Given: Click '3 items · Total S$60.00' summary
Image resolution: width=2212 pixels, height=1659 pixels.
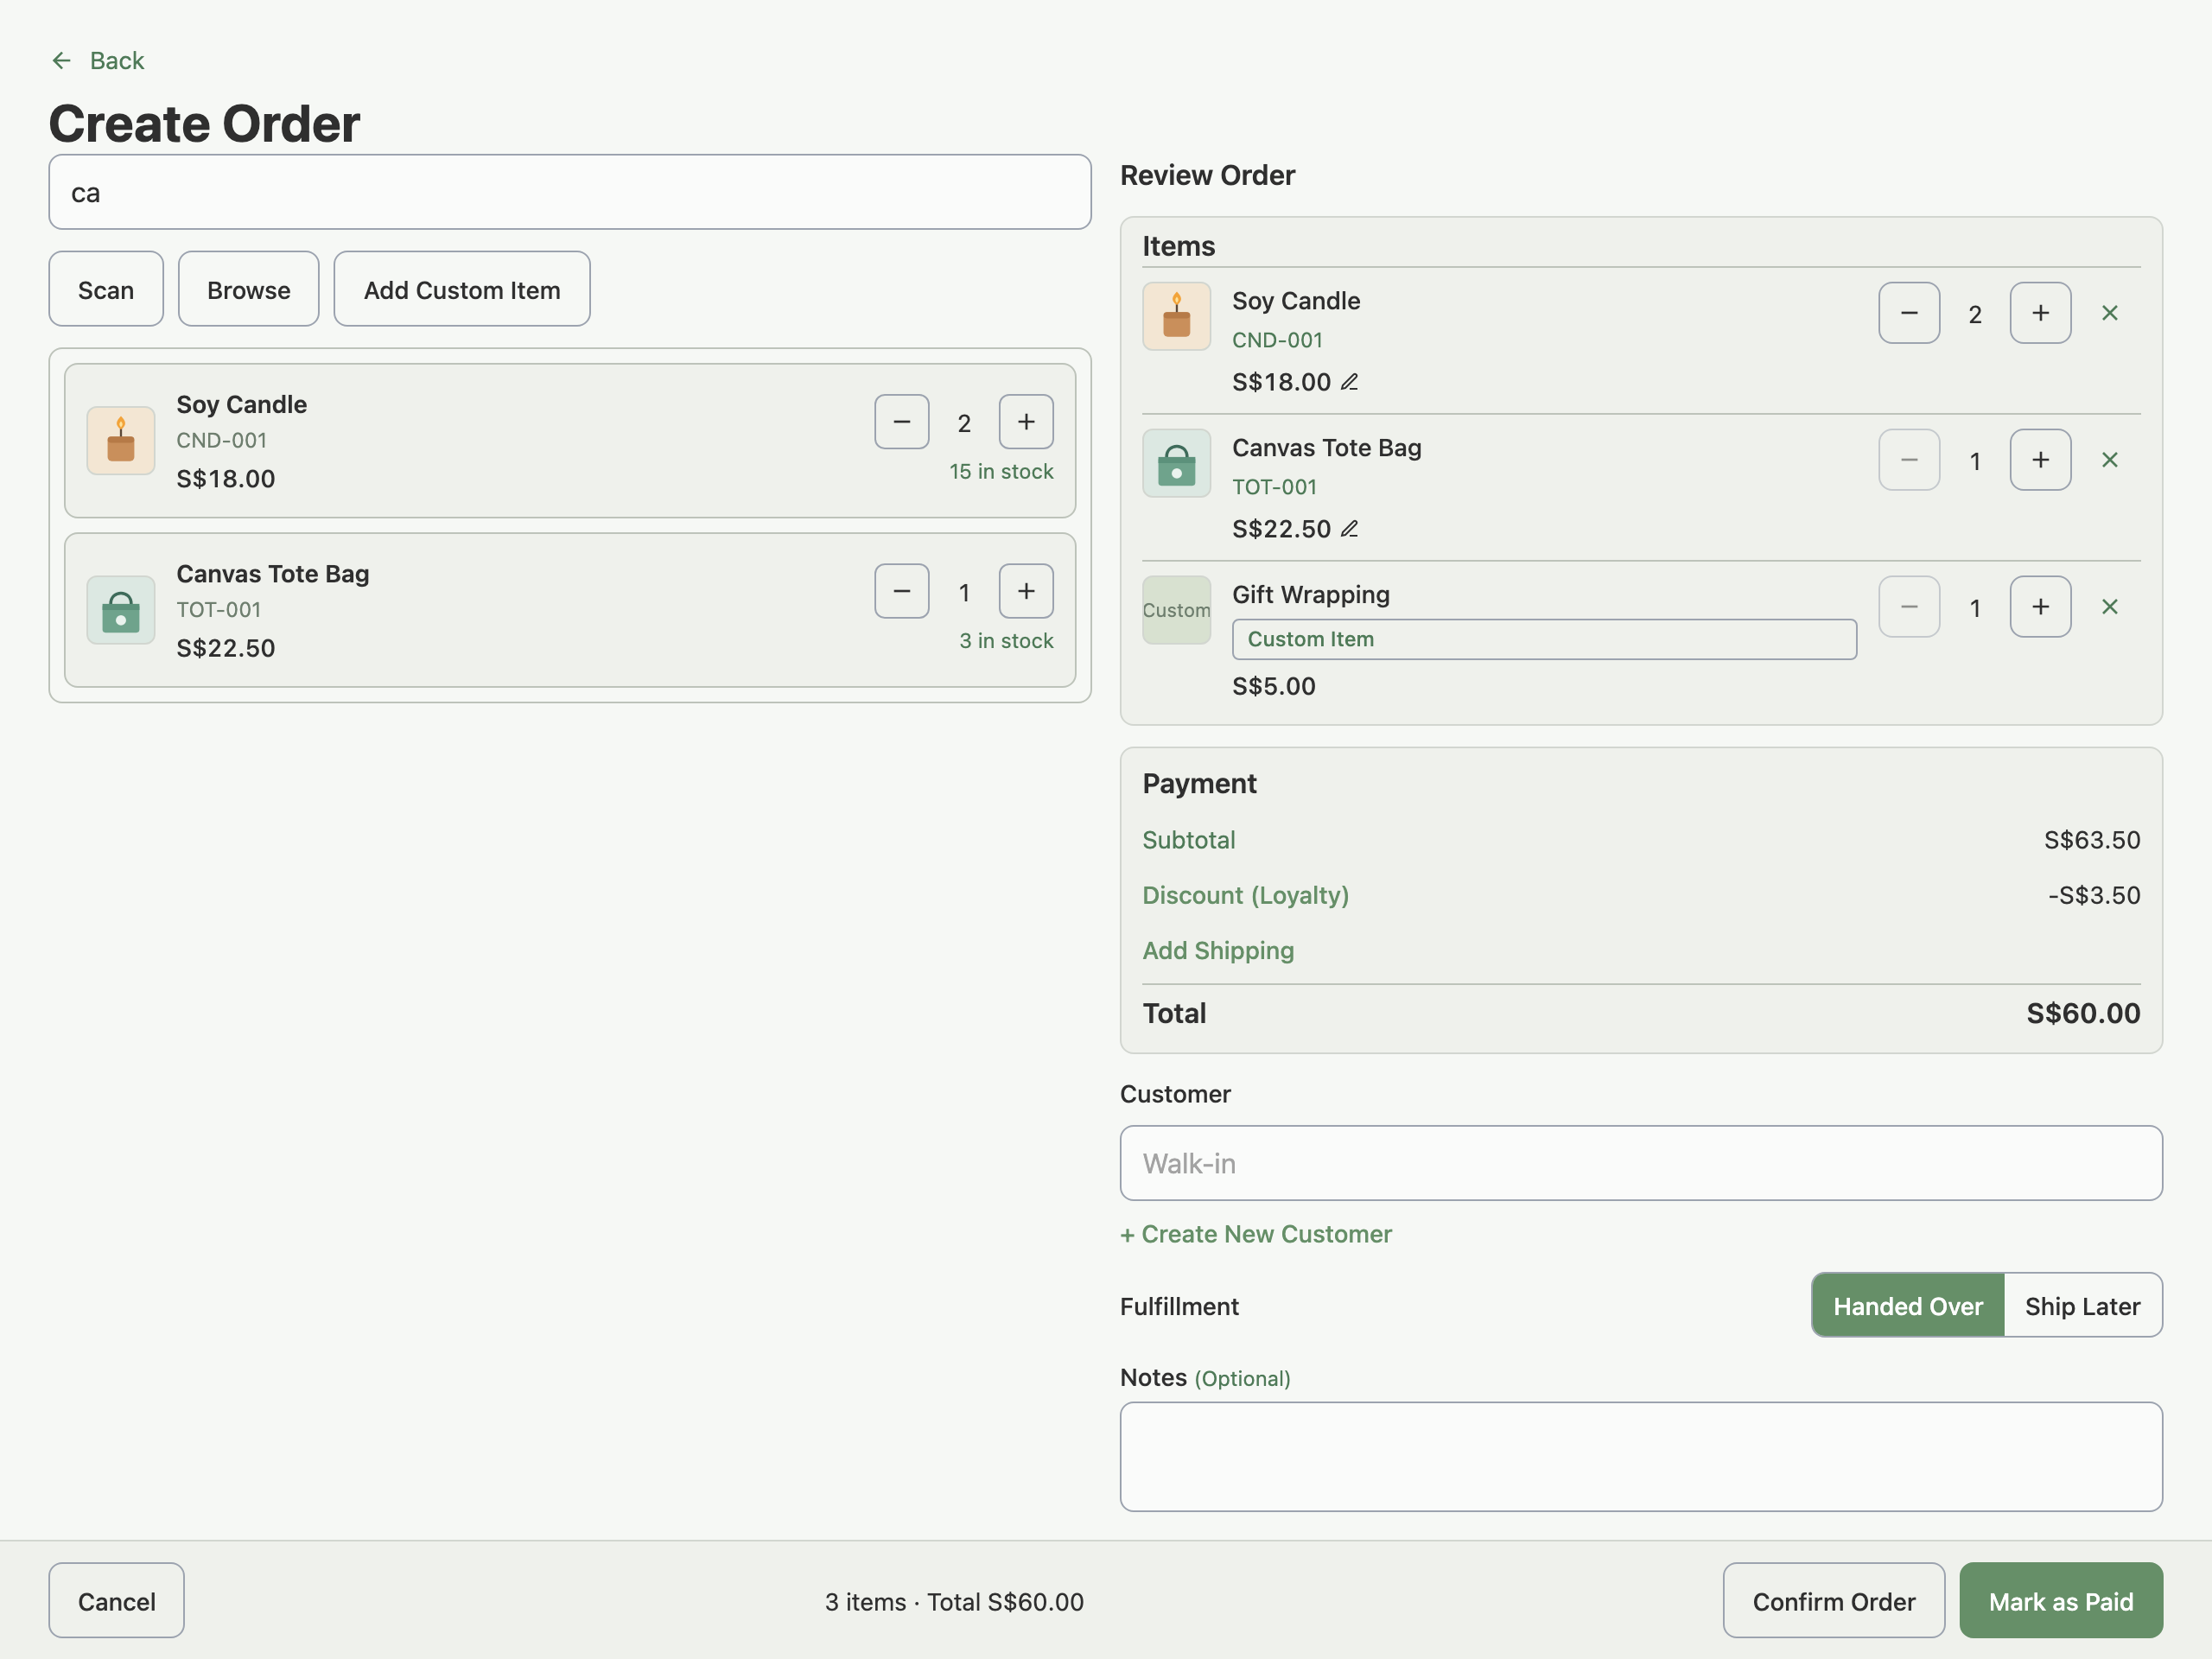Looking at the screenshot, I should 954,1601.
